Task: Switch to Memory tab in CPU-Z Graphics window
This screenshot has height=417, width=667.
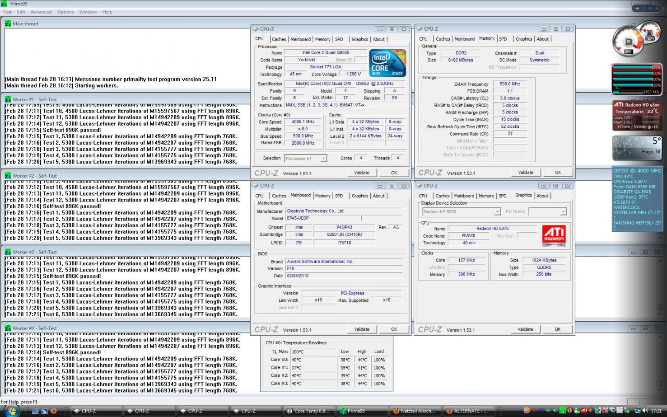Action: (x=486, y=196)
